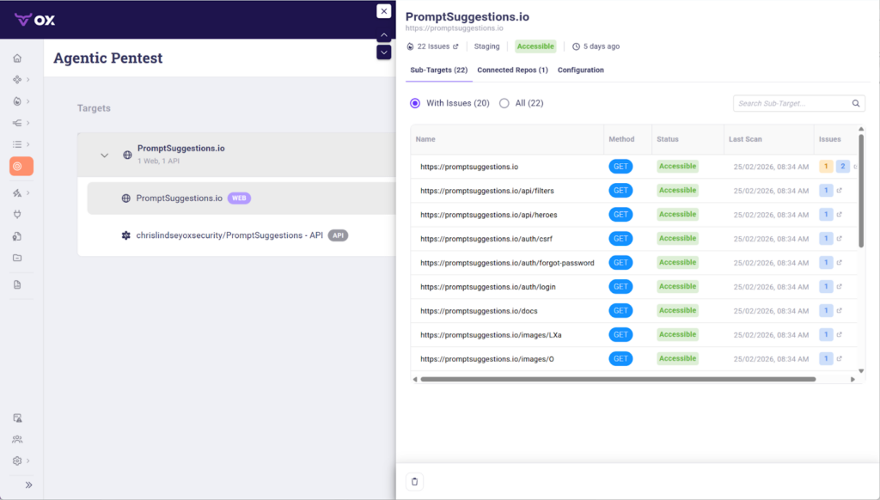Image resolution: width=880 pixels, height=500 pixels.
Task: Click the GET badge for auth/csrf row
Action: (620, 239)
